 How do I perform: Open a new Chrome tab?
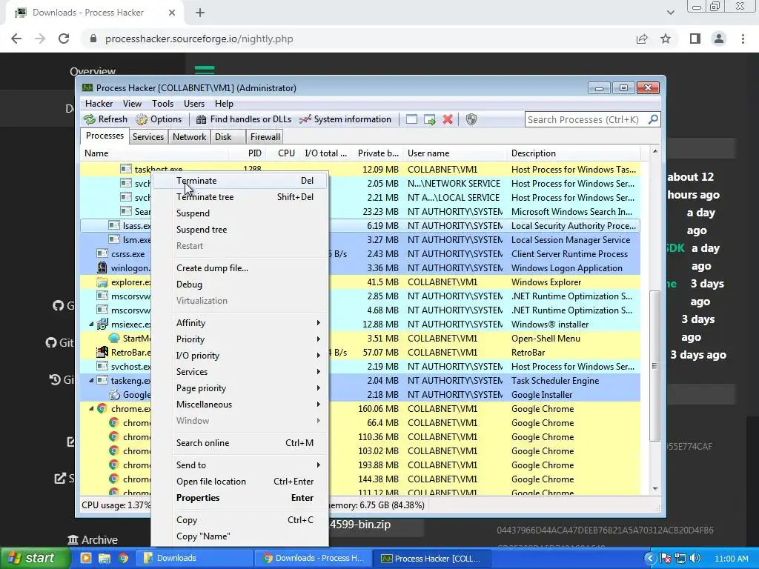(x=200, y=13)
